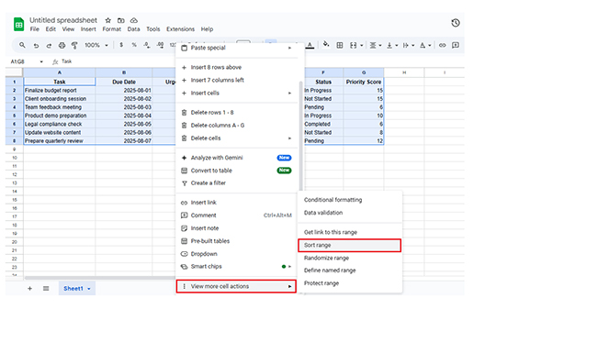Open the Google Sheets home icon
Viewport: 597px width, 353px height.
tap(18, 24)
